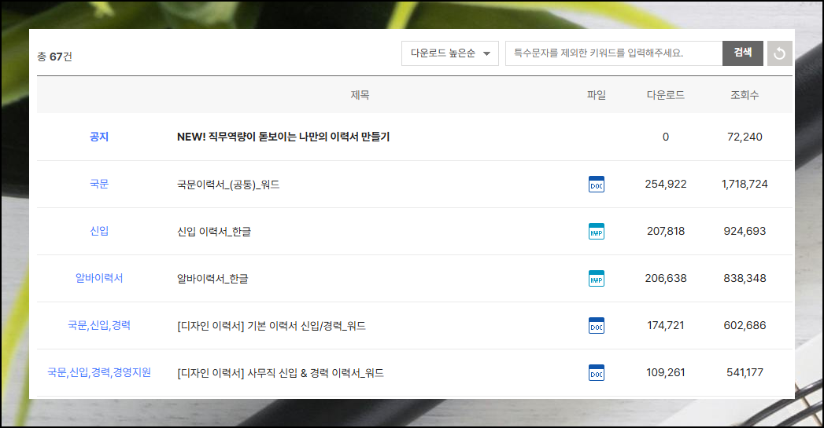
Task: Click the DOC file icon for 국문이력서_(공통)_워드
Action: coord(597,184)
